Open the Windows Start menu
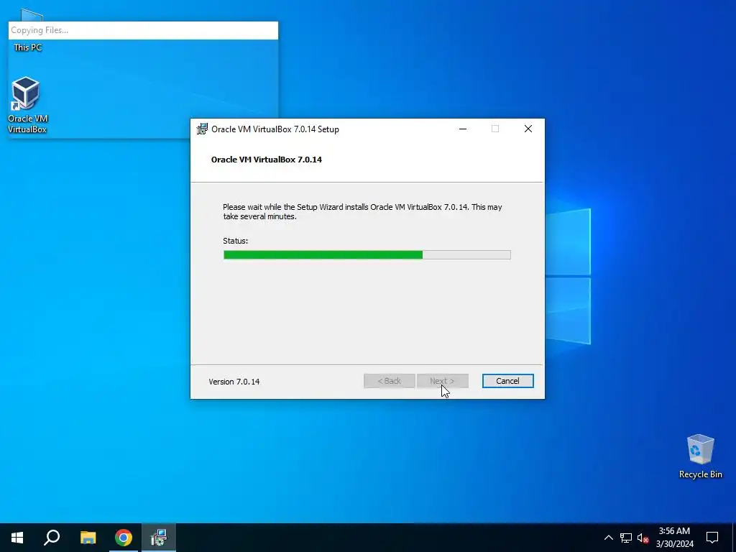 (17, 538)
